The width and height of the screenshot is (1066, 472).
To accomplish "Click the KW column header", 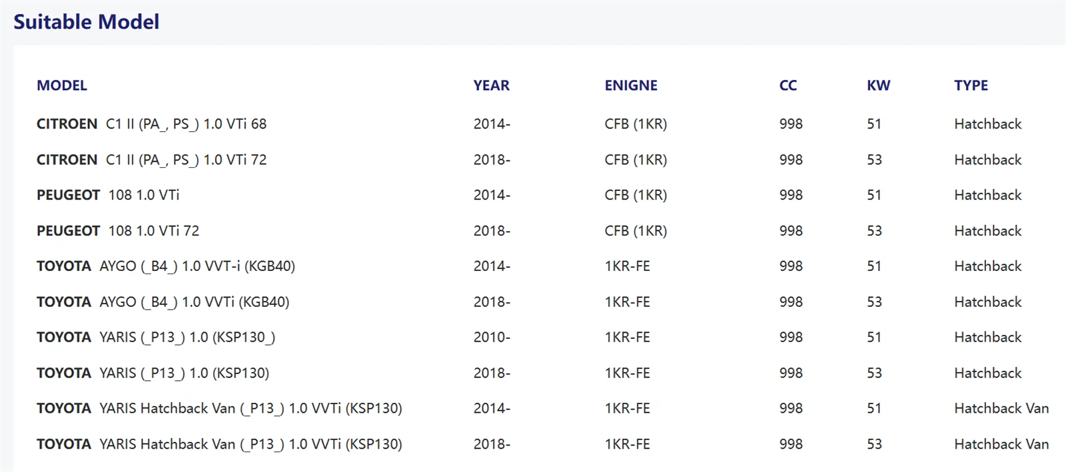I will tap(879, 85).
